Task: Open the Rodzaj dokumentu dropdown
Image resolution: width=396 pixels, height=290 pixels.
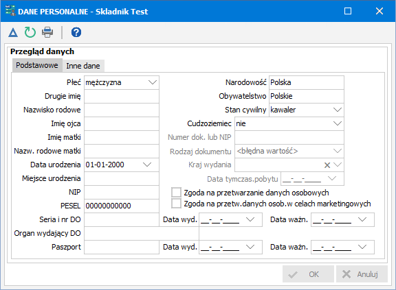Action: tap(338, 151)
